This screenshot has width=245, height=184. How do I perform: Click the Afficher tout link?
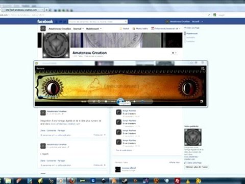pyautogui.click(x=175, y=163)
